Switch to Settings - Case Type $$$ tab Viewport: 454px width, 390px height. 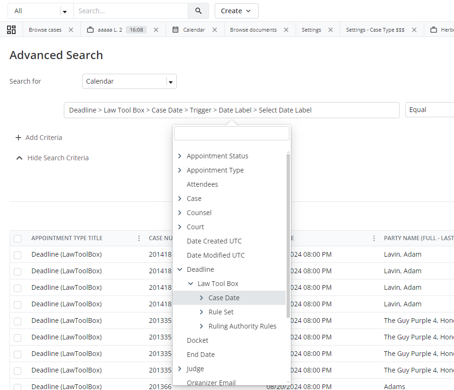click(x=375, y=30)
